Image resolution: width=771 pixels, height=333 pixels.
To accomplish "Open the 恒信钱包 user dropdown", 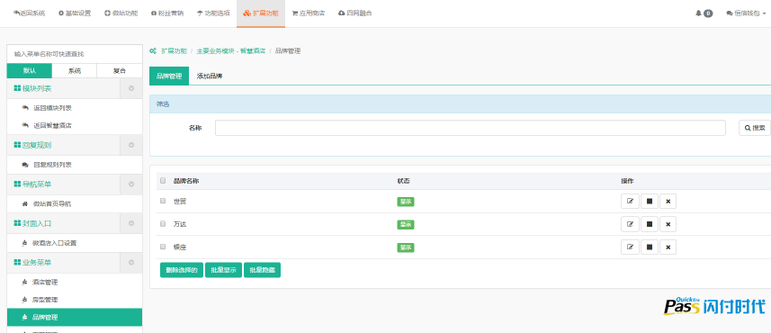I will pyautogui.click(x=746, y=13).
